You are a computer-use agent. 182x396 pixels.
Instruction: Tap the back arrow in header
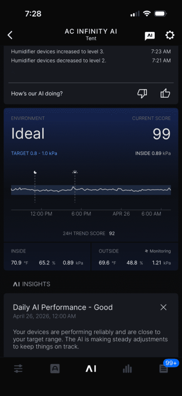click(x=10, y=35)
